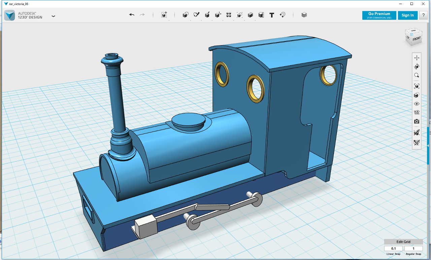Select the Pan navigation tool
Viewport: 431px width, 260px height.
coord(417,58)
